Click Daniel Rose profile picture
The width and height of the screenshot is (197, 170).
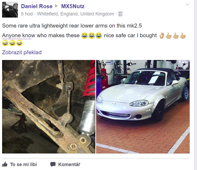click(10, 10)
